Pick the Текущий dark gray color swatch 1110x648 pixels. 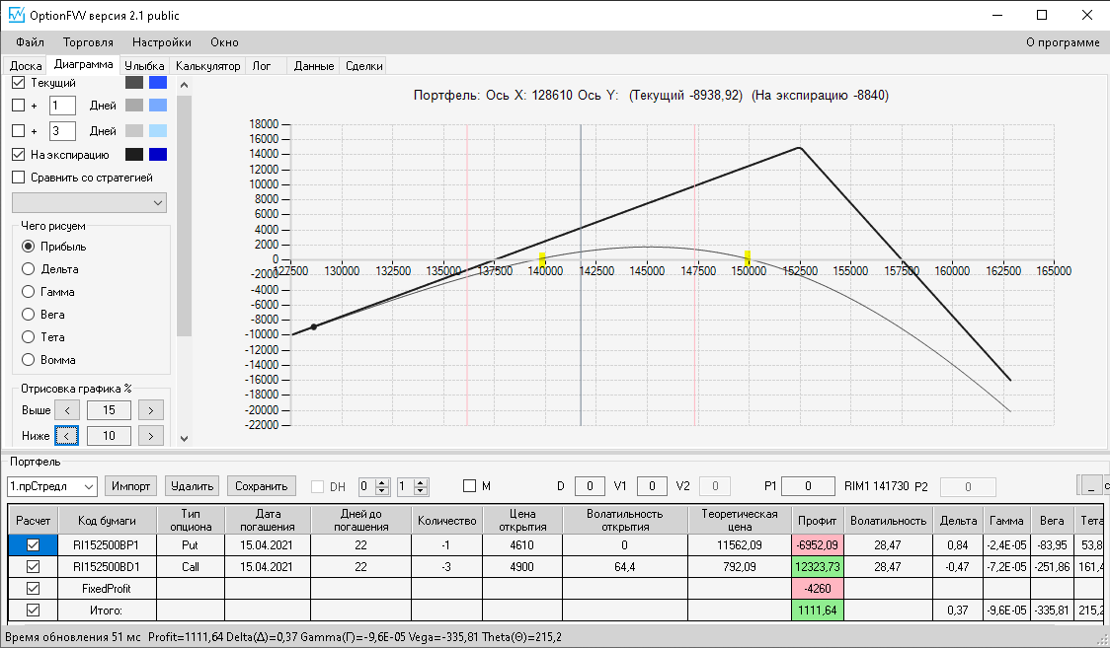point(134,83)
